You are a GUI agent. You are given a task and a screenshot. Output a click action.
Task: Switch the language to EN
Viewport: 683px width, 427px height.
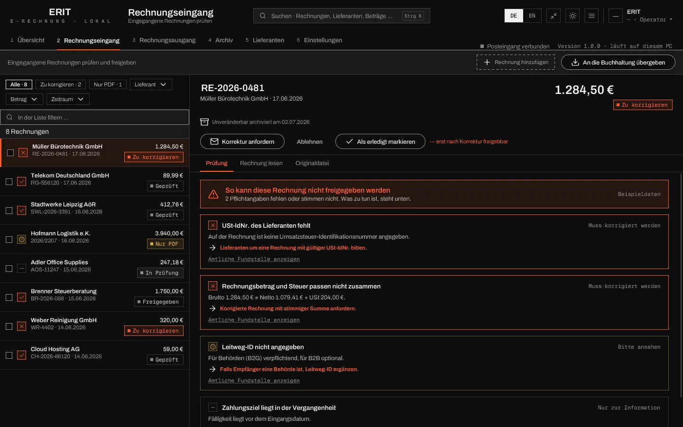[532, 16]
